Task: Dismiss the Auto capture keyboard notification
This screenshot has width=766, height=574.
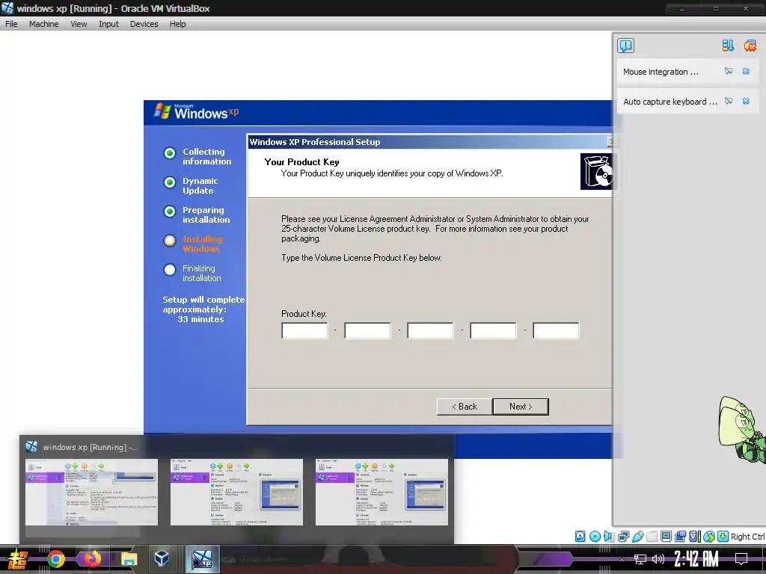Action: tap(746, 101)
